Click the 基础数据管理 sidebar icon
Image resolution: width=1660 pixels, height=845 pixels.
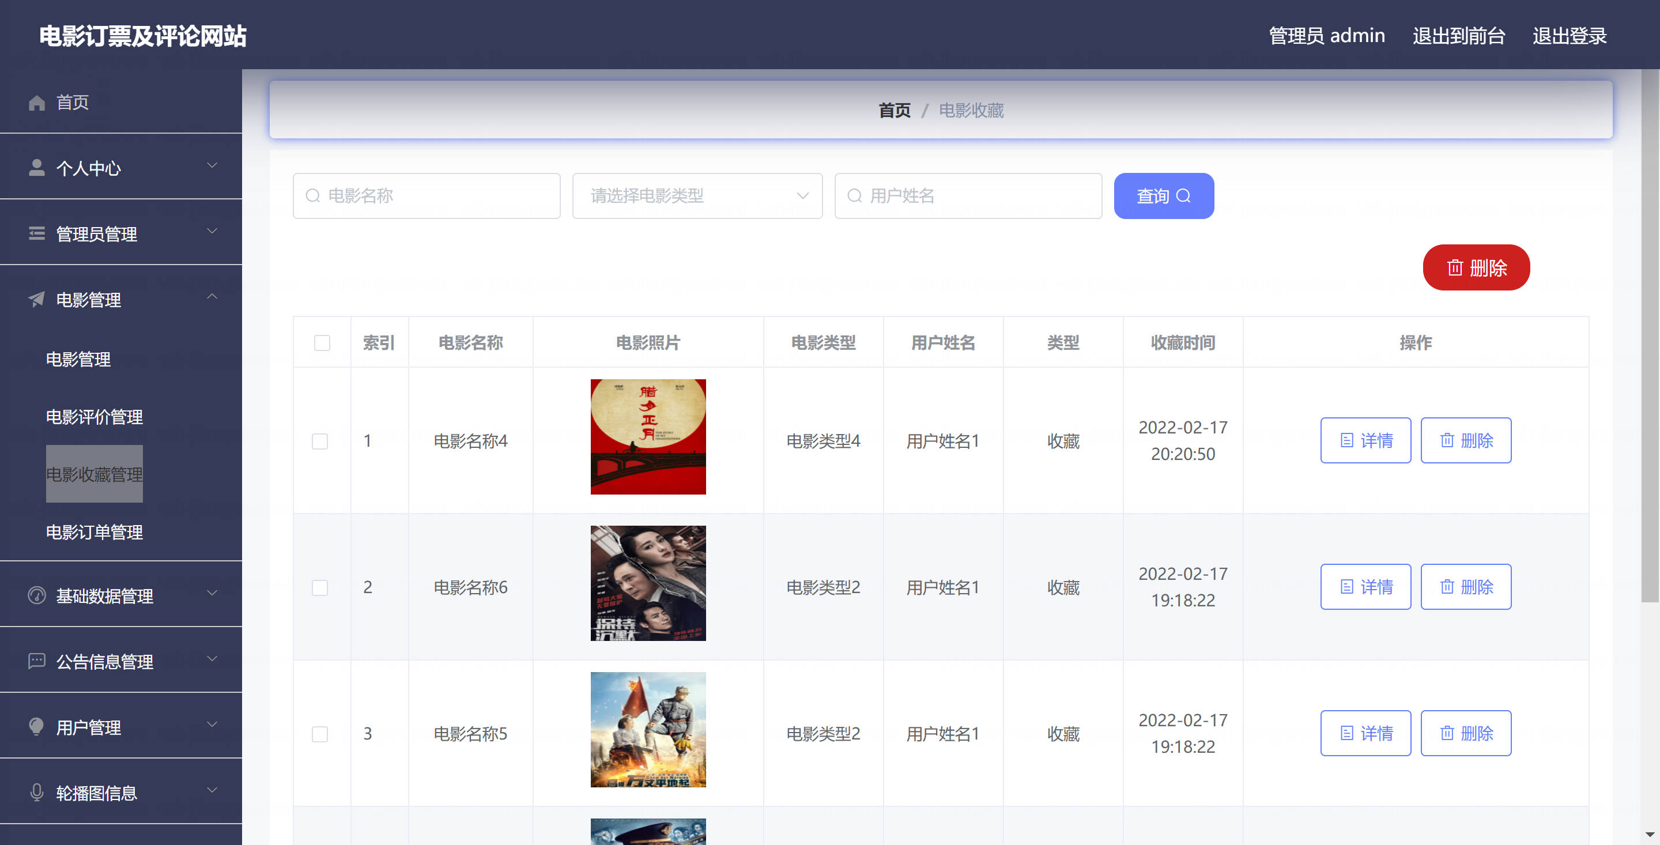(x=37, y=595)
